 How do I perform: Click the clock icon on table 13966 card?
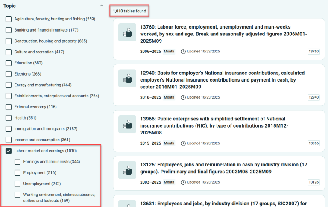click(183, 143)
